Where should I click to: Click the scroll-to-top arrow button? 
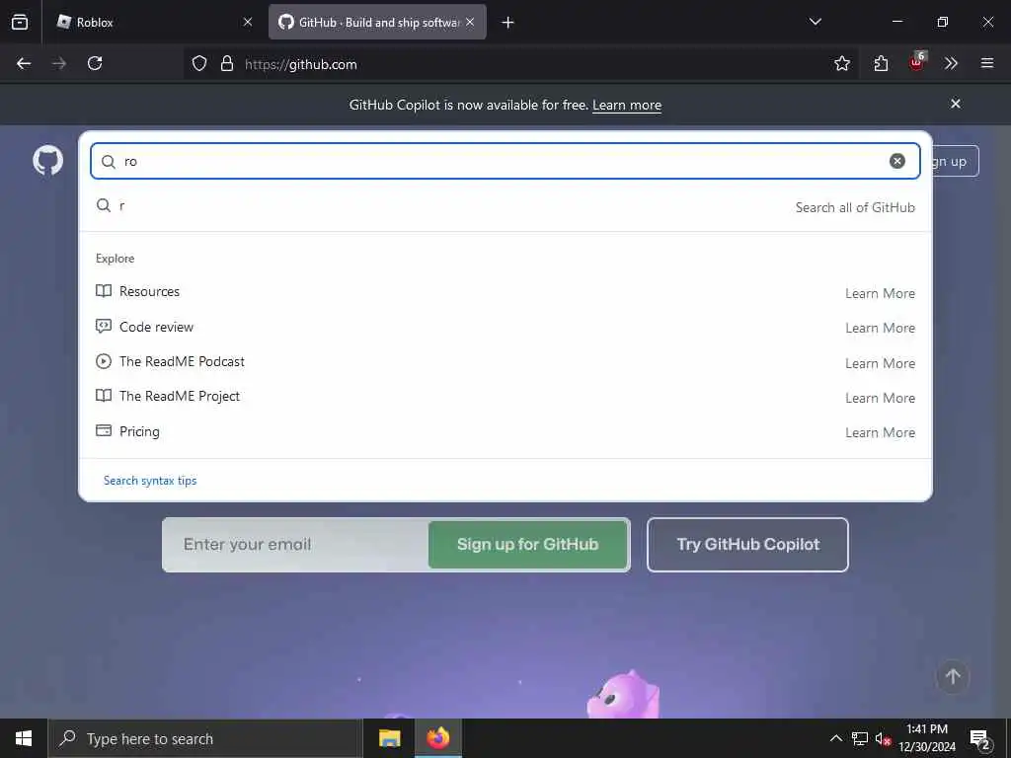click(x=953, y=677)
